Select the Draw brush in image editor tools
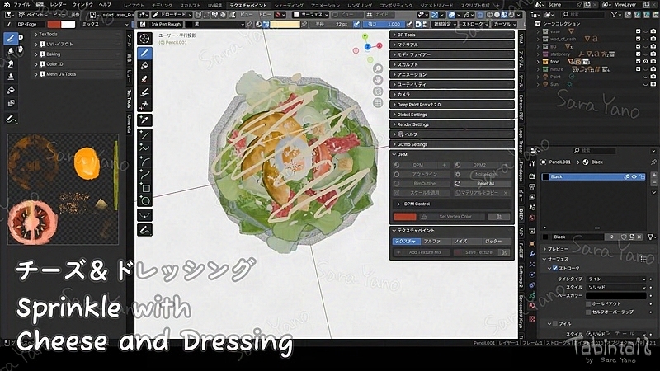 point(11,38)
